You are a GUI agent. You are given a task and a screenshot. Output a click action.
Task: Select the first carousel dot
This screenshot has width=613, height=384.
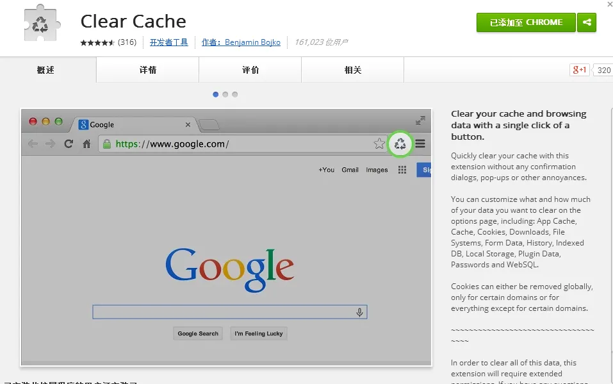click(x=216, y=94)
